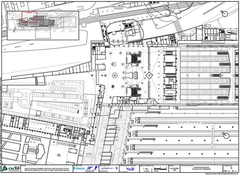Click the key map overview thumbnail
Screen dimensions: 240x175
coord(43,25)
